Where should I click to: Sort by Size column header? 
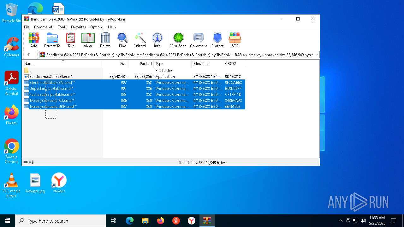pos(116,64)
